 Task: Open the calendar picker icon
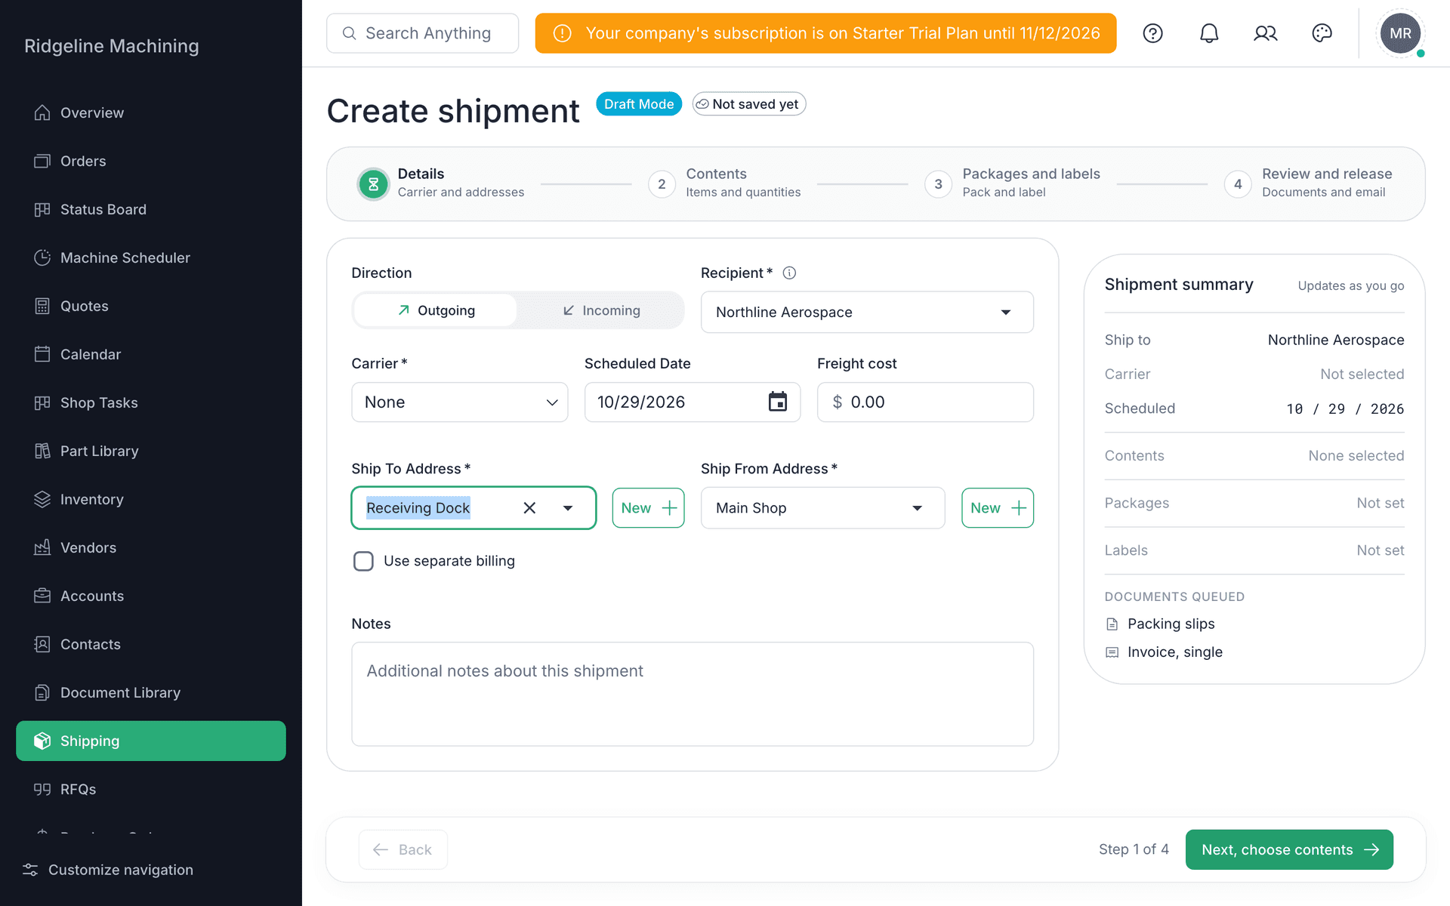(x=778, y=402)
